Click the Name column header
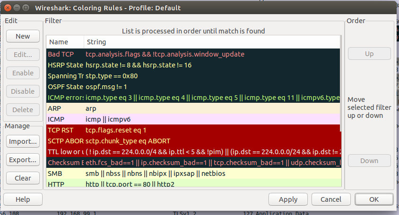The width and height of the screenshot is (399, 215). pyautogui.click(x=65, y=42)
